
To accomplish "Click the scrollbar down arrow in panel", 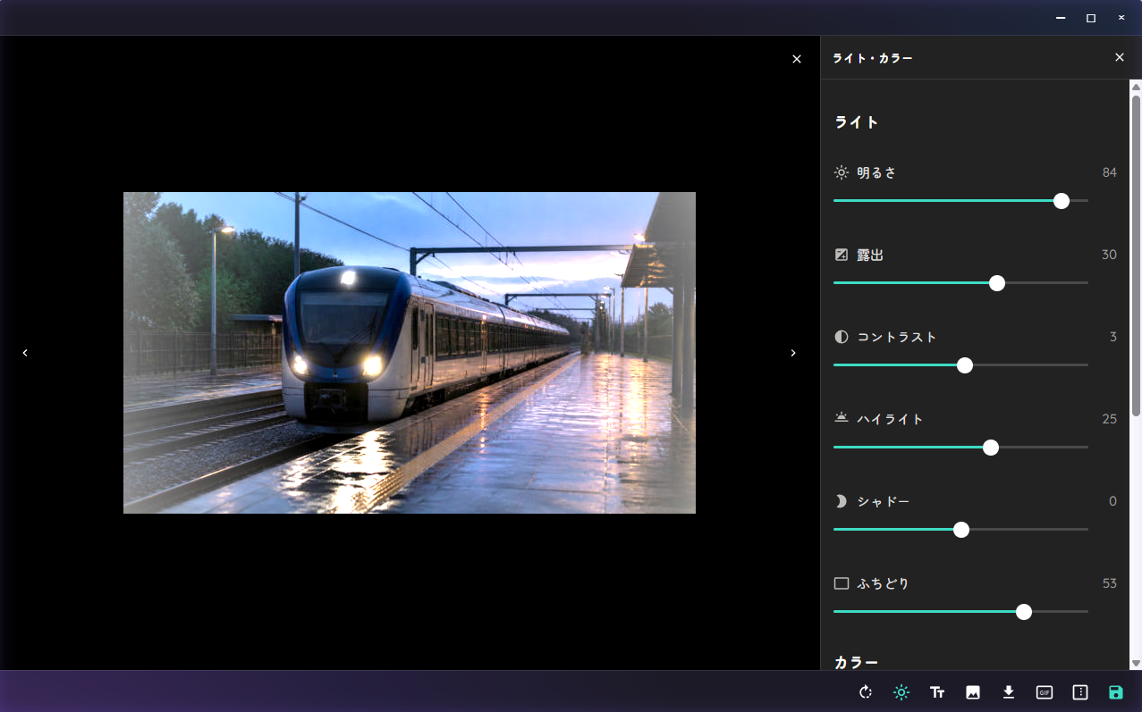I will click(x=1136, y=663).
